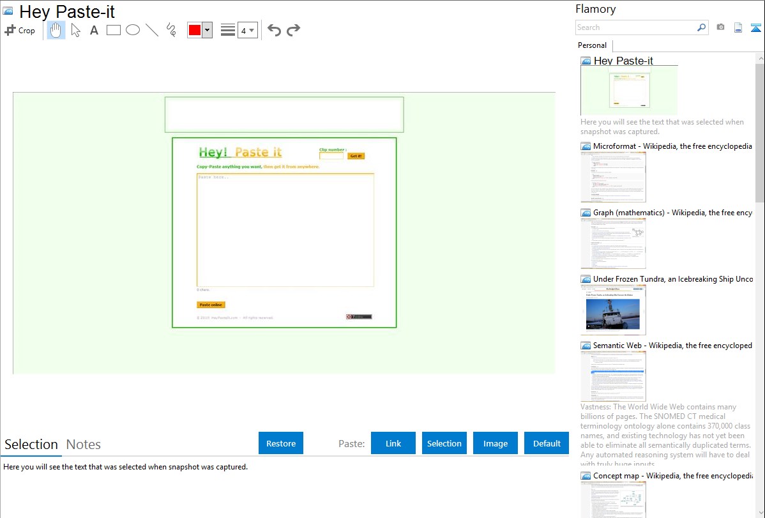Switch to the Personal tab

click(x=593, y=45)
